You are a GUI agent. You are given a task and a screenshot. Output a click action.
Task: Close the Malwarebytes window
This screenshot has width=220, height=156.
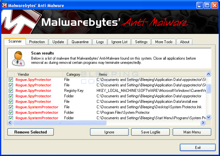tap(215, 5)
